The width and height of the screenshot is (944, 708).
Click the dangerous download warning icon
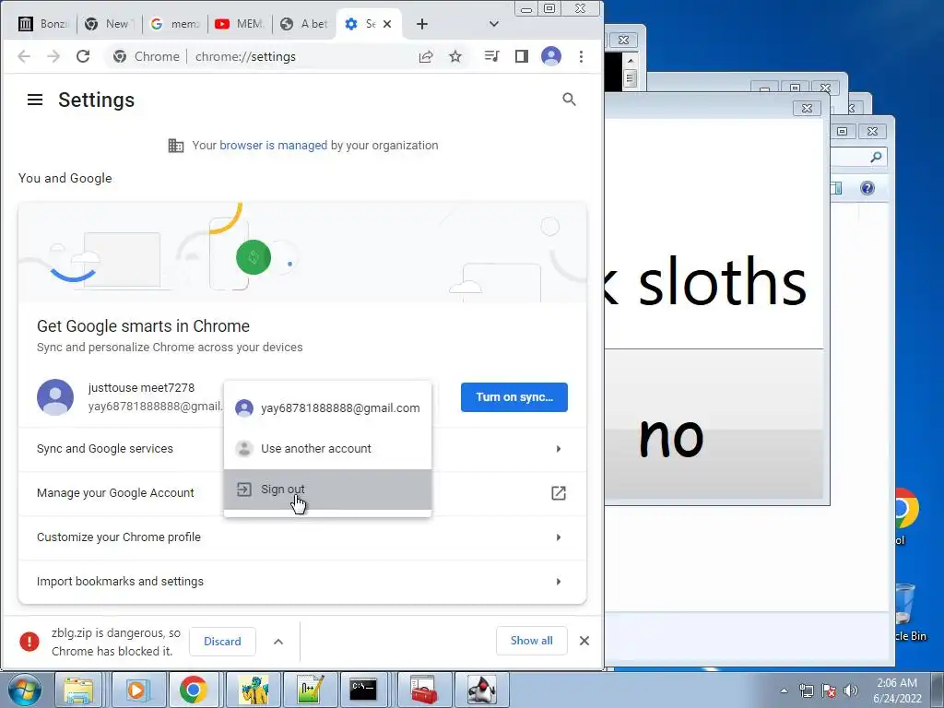(x=29, y=642)
